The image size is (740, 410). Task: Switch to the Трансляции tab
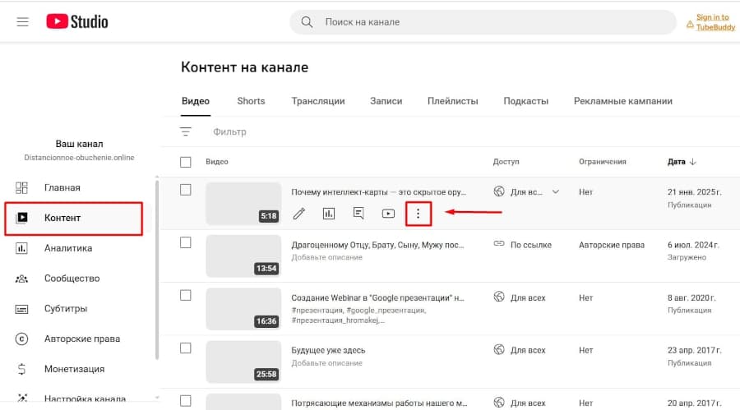tap(318, 101)
